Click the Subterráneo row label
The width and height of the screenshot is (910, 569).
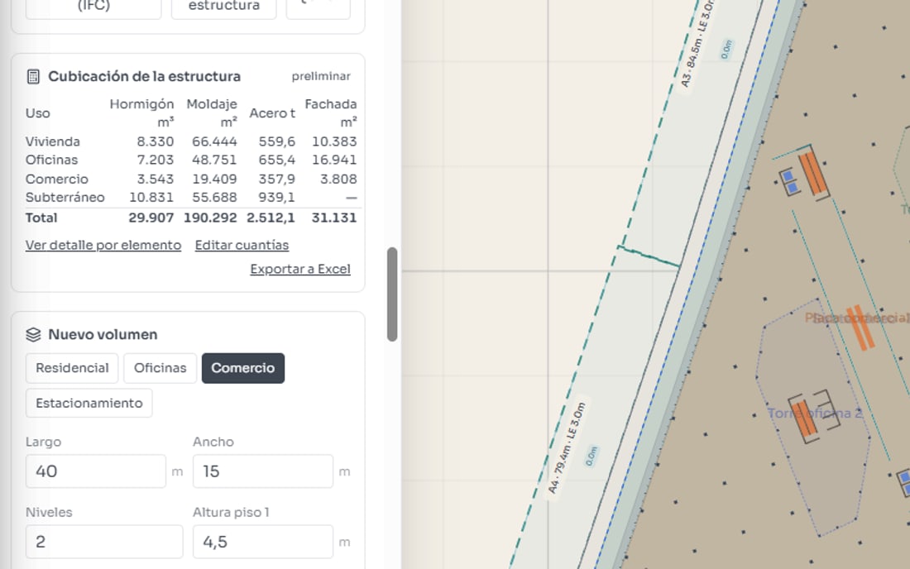click(x=65, y=197)
